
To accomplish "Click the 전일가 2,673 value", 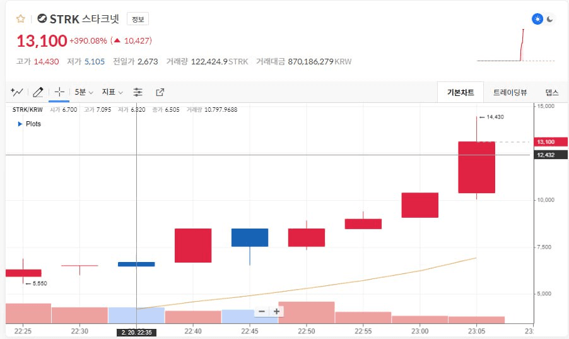I will (148, 61).
